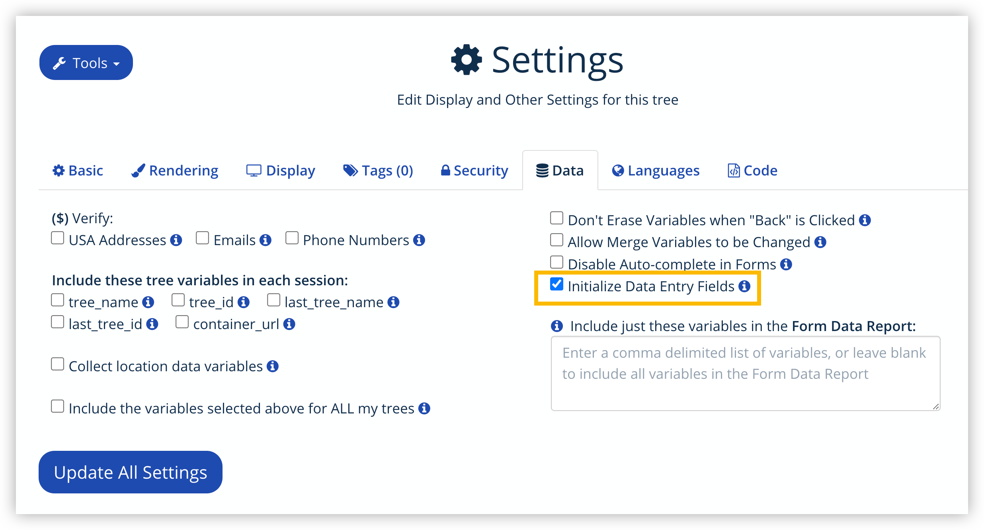The height and width of the screenshot is (530, 984).
Task: Click the info icon next to Phone Numbers
Action: (x=419, y=240)
